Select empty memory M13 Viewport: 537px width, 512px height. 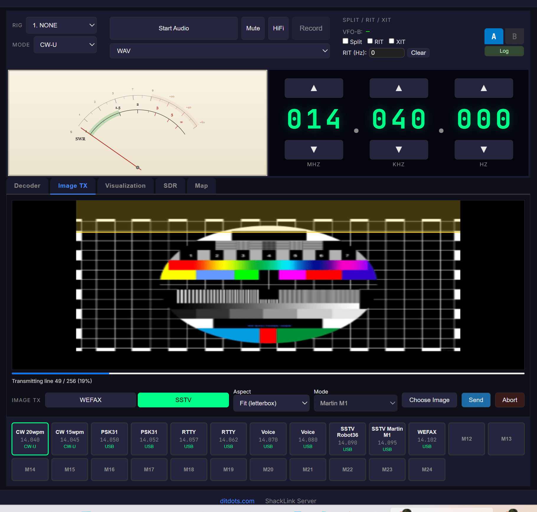[x=506, y=439]
